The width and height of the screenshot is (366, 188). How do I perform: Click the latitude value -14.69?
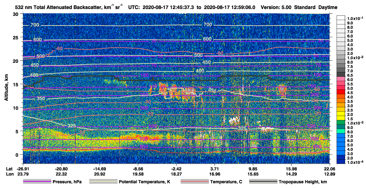click(99, 169)
